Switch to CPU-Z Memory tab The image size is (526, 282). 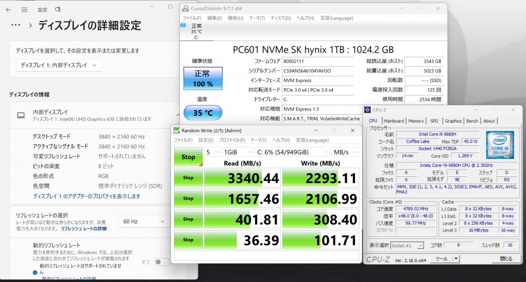[416, 121]
